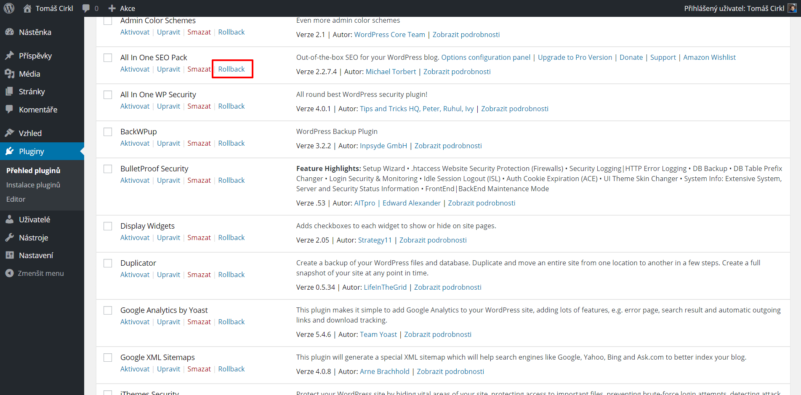Click Zobrazit podrobnosti for BulletProof Security
The height and width of the screenshot is (395, 801).
(x=482, y=203)
